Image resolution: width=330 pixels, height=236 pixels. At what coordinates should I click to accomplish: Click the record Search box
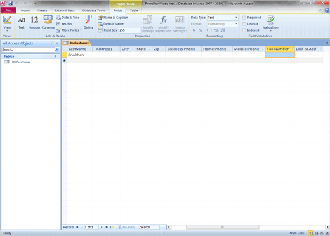click(149, 227)
